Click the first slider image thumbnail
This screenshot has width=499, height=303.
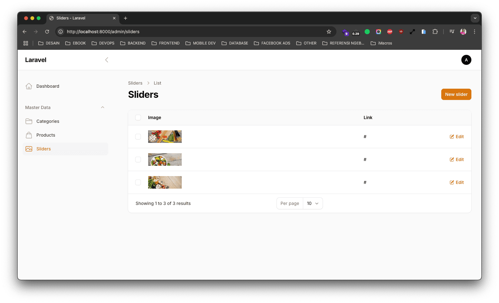click(165, 137)
